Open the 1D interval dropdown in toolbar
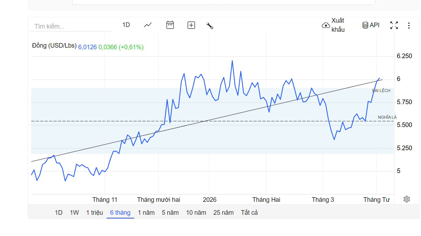This screenshot has height=236, width=421. (126, 25)
